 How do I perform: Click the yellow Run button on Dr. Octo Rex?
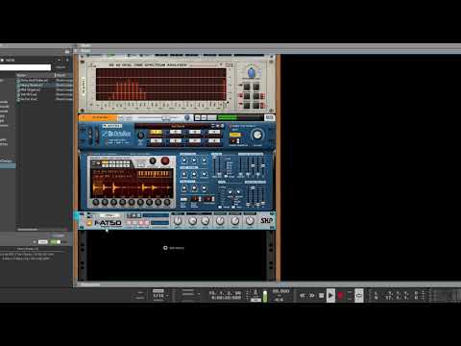(234, 135)
